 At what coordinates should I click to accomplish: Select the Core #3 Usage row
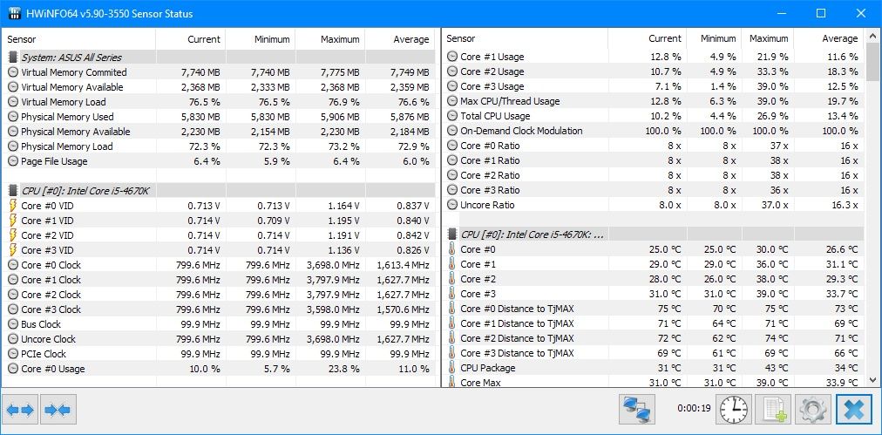point(653,86)
